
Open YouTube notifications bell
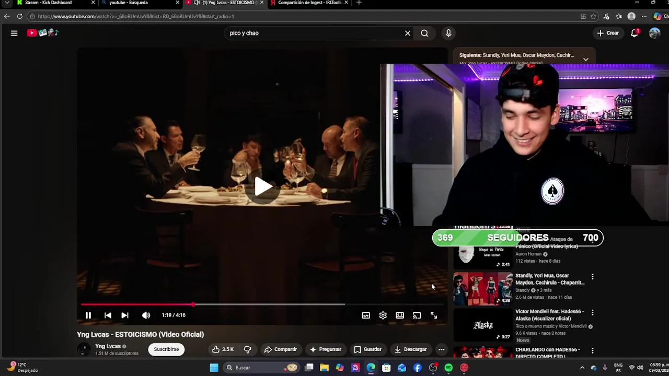click(x=635, y=33)
